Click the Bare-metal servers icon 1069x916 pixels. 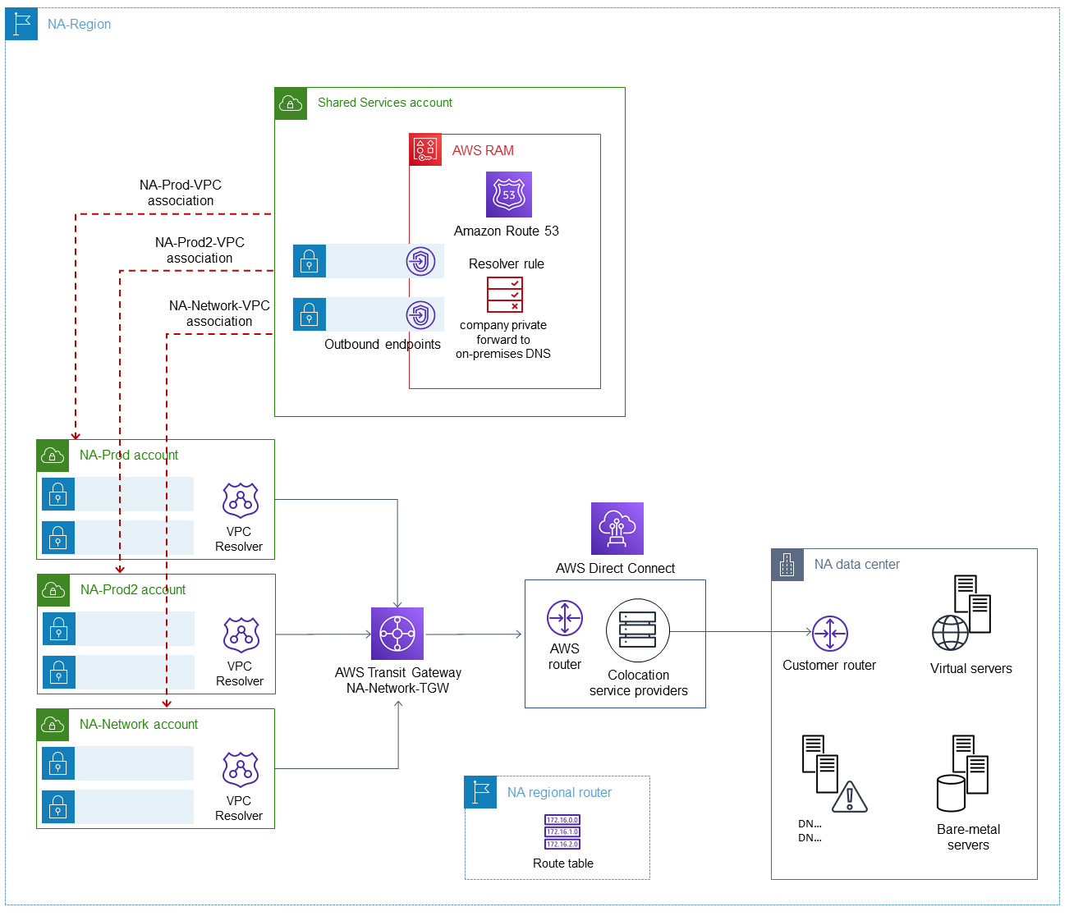pos(962,773)
